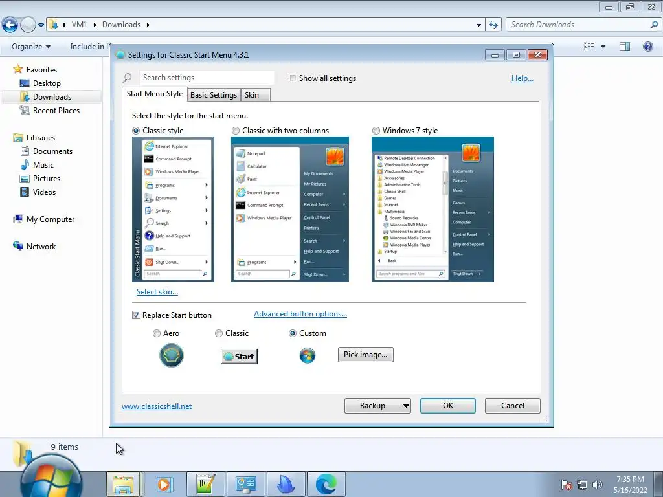Click the Pick image... button
This screenshot has width=663, height=497.
[366, 355]
